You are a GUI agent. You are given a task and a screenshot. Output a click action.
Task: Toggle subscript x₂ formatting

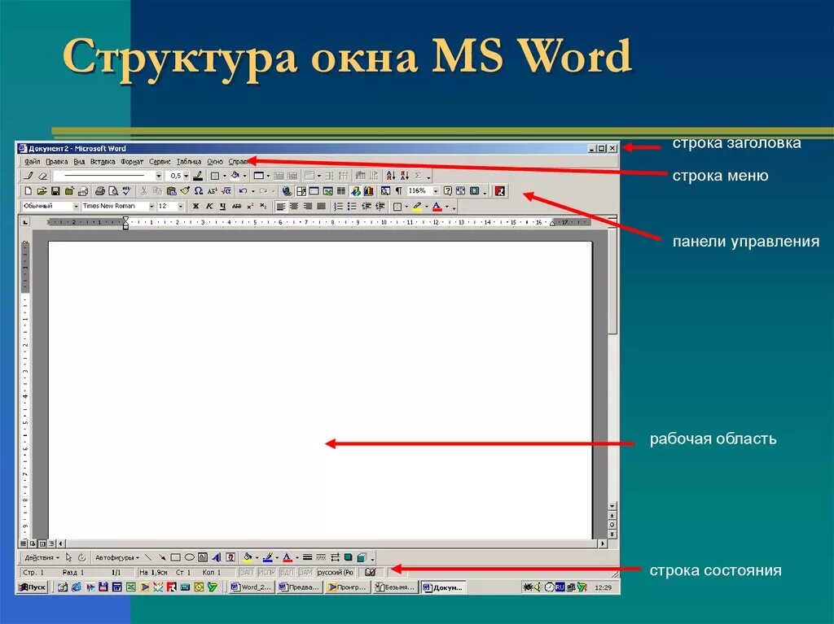tap(263, 206)
